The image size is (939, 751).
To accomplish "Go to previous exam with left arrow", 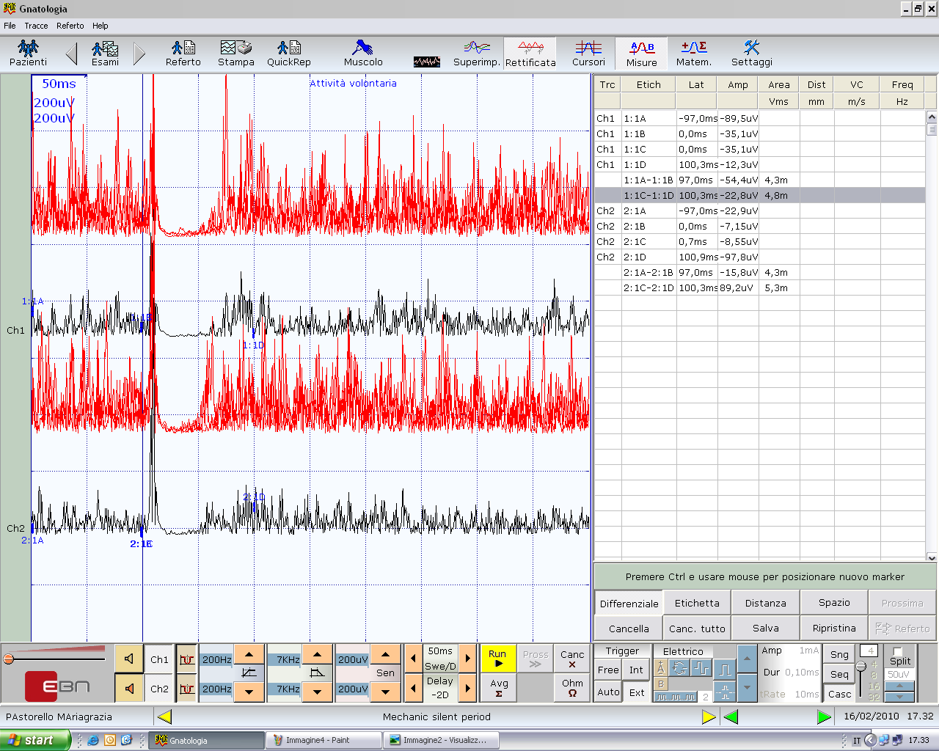I will (71, 54).
